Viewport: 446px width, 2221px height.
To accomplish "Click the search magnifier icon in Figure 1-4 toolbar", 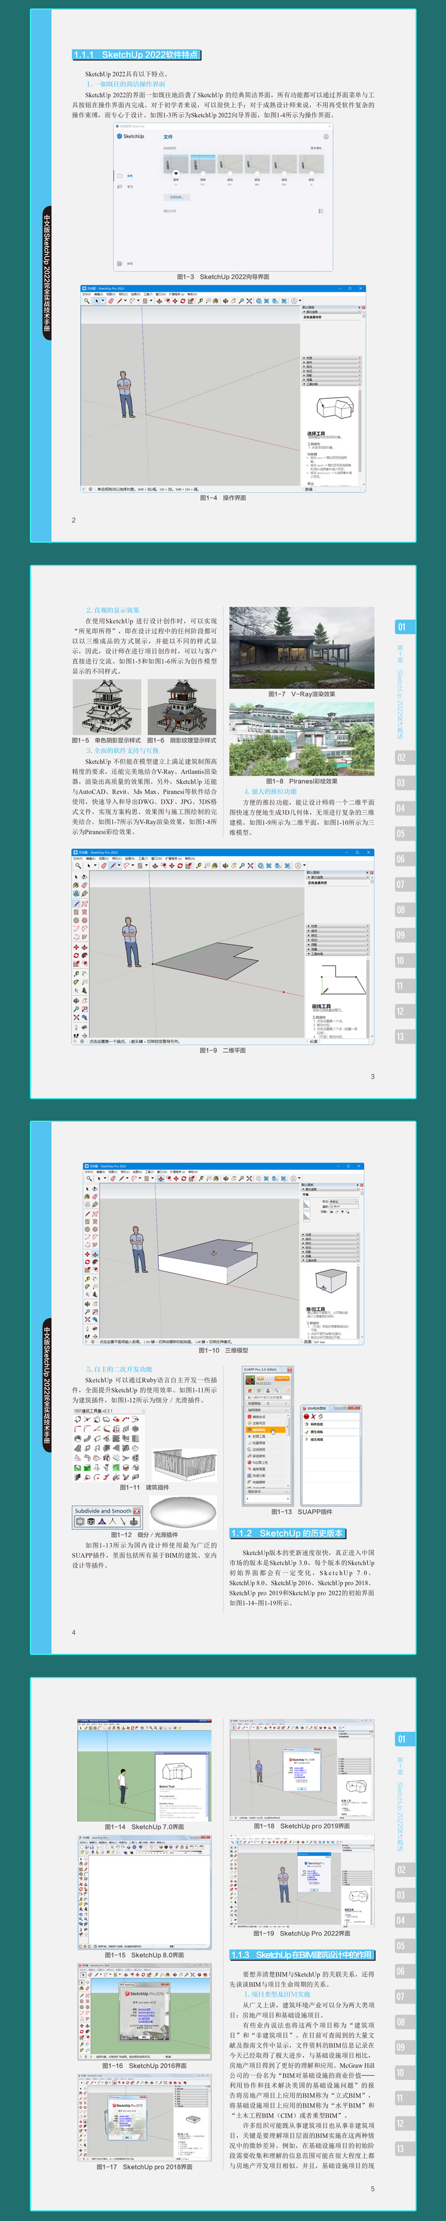I will click(x=86, y=302).
